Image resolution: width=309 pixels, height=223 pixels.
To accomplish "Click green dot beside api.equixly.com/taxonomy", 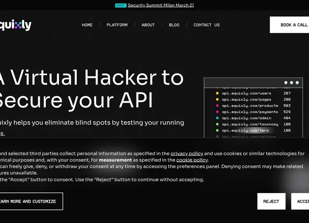I will pyautogui.click(x=217, y=124).
